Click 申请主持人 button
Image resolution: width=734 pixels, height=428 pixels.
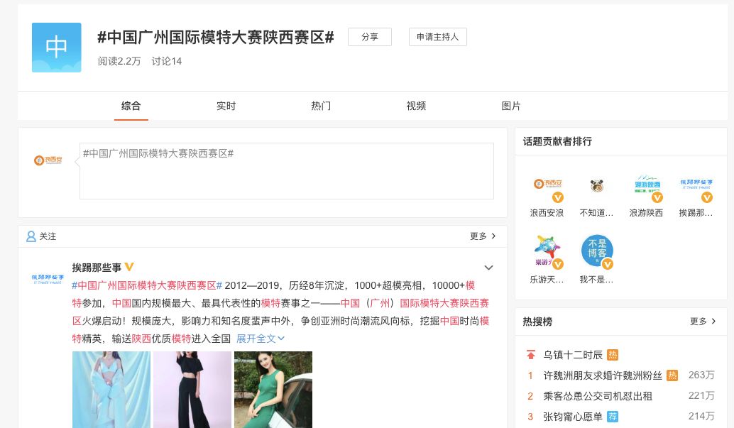438,37
